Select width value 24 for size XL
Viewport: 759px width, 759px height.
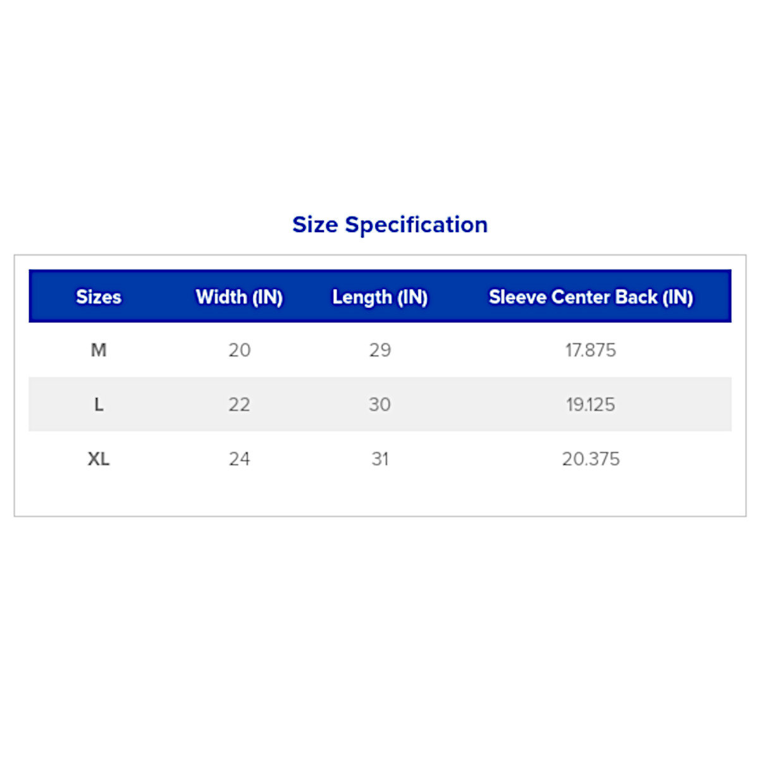coord(239,459)
